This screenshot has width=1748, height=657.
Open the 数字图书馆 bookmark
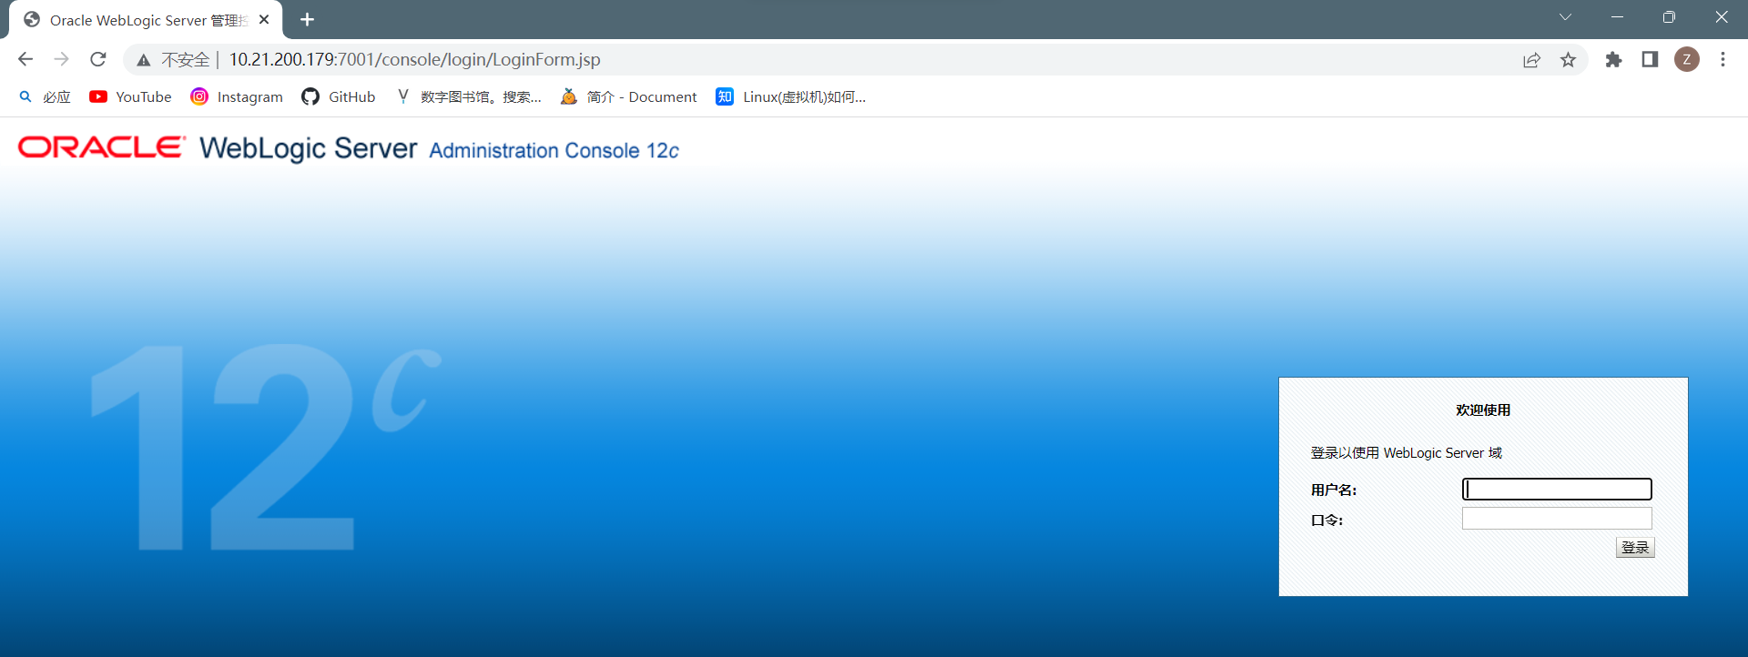pyautogui.click(x=469, y=96)
